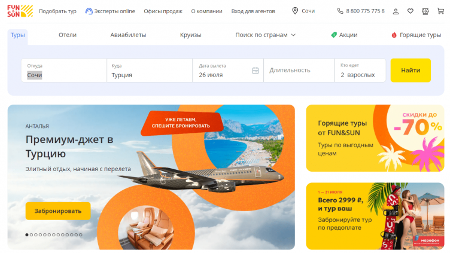Open the Горящие туры -70% promo banner
Image resolution: width=450 pixels, height=253 pixels.
coord(375,138)
